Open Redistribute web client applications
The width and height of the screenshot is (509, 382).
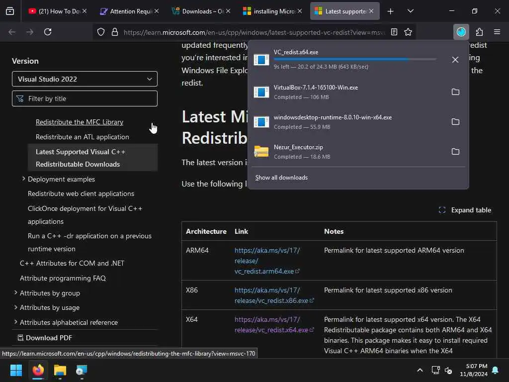tap(81, 193)
